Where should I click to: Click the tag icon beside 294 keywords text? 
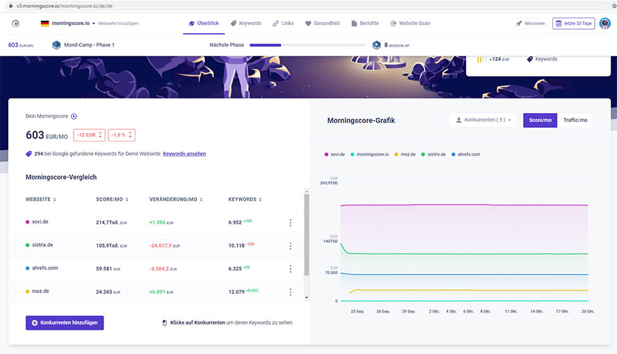pyautogui.click(x=28, y=154)
